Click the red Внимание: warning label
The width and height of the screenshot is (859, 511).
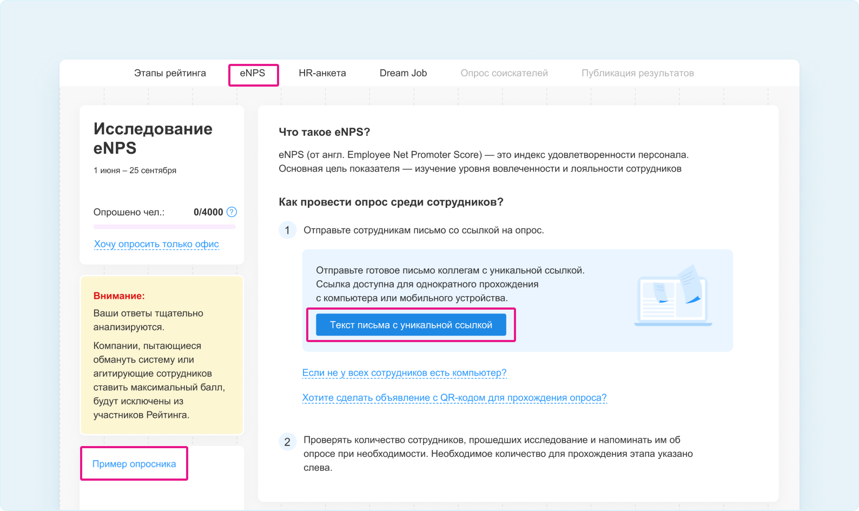click(x=119, y=296)
